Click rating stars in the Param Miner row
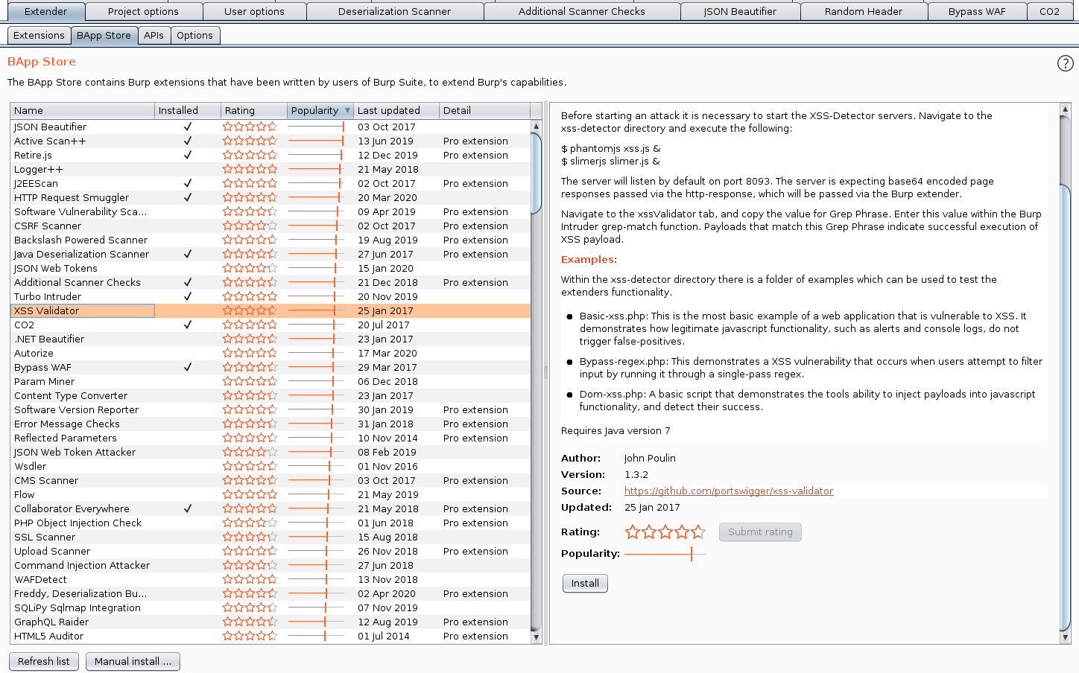Image resolution: width=1079 pixels, height=673 pixels. point(250,381)
